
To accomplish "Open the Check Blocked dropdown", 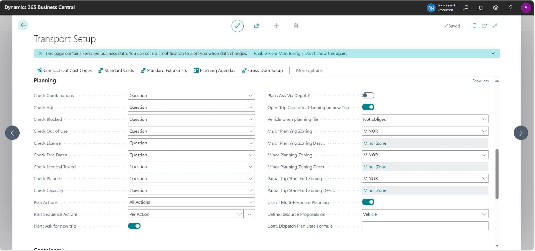I will click(191, 119).
